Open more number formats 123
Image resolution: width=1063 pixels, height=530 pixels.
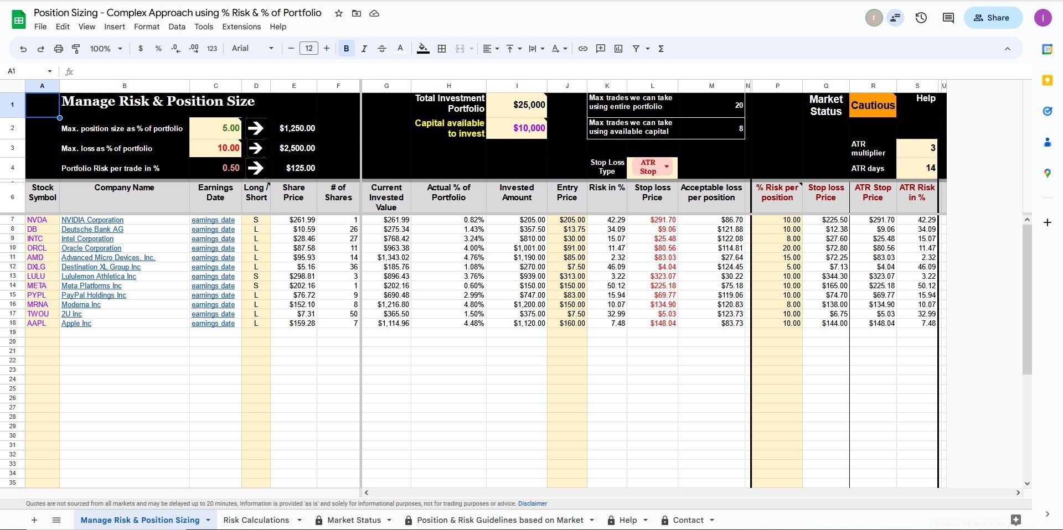[212, 49]
